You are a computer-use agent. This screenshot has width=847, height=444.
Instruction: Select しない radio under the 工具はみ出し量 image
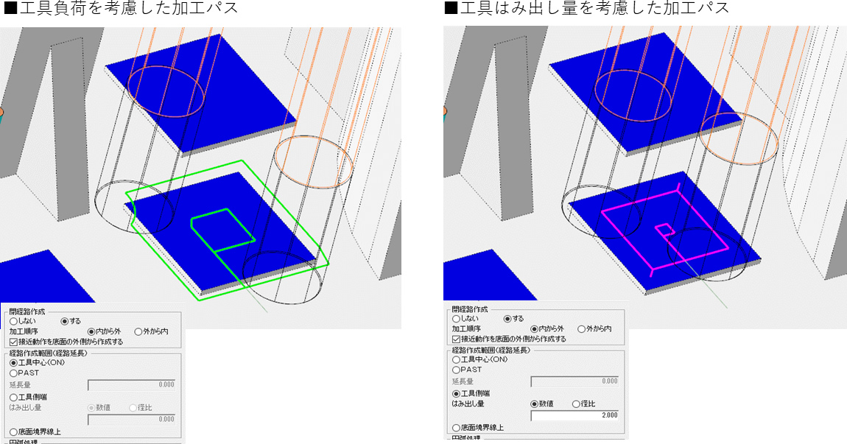457,319
